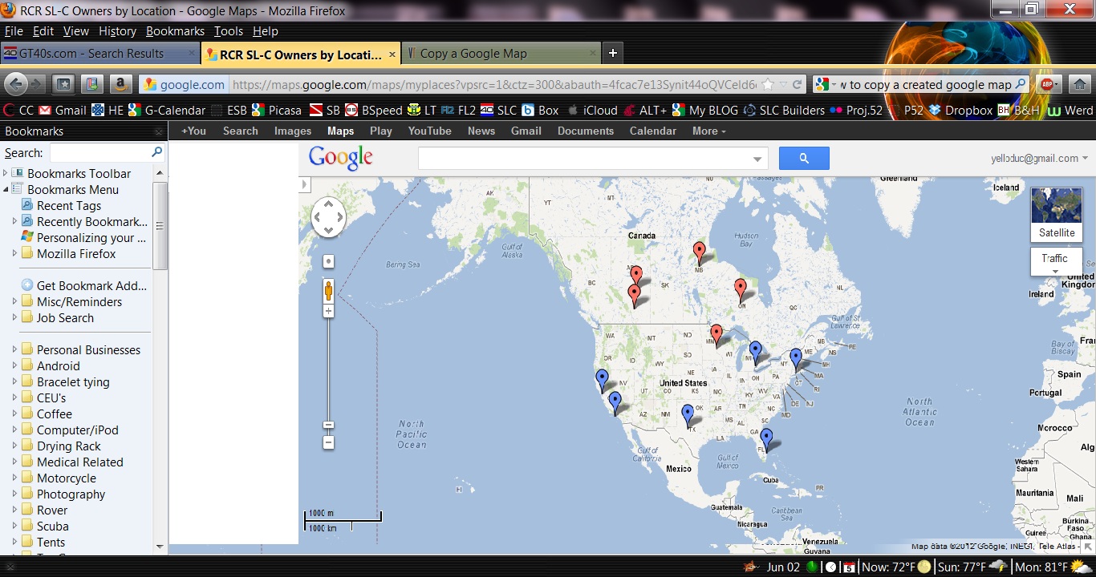Image resolution: width=1096 pixels, height=577 pixels.
Task: Click the red marker in Manitoba
Action: [x=699, y=253]
